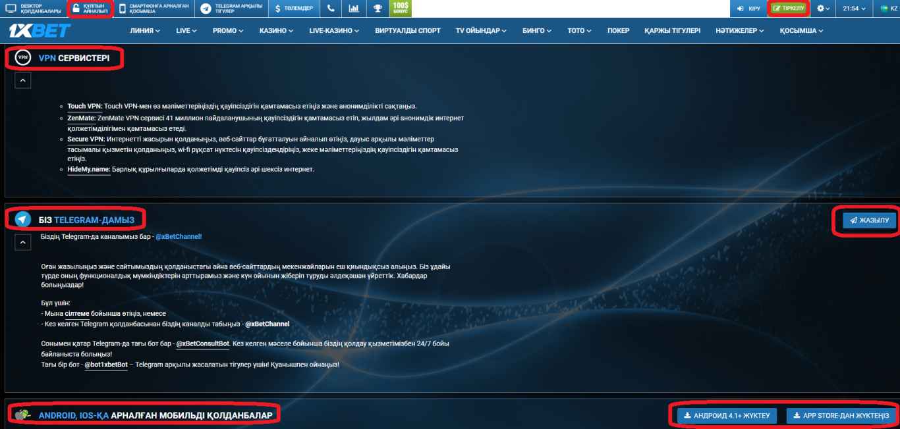Open the Линия menu
This screenshot has height=429, width=900.
pos(145,31)
